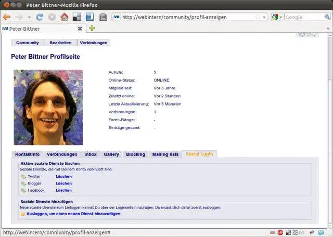The image size is (333, 237).
Task: Switch to the Blocking tab
Action: click(135, 154)
